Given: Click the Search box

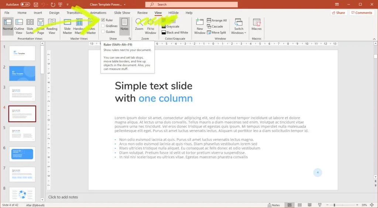Looking at the screenshot, I should click(x=192, y=4).
